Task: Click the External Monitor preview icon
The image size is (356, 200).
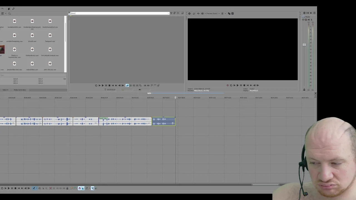Action: [x=194, y=13]
